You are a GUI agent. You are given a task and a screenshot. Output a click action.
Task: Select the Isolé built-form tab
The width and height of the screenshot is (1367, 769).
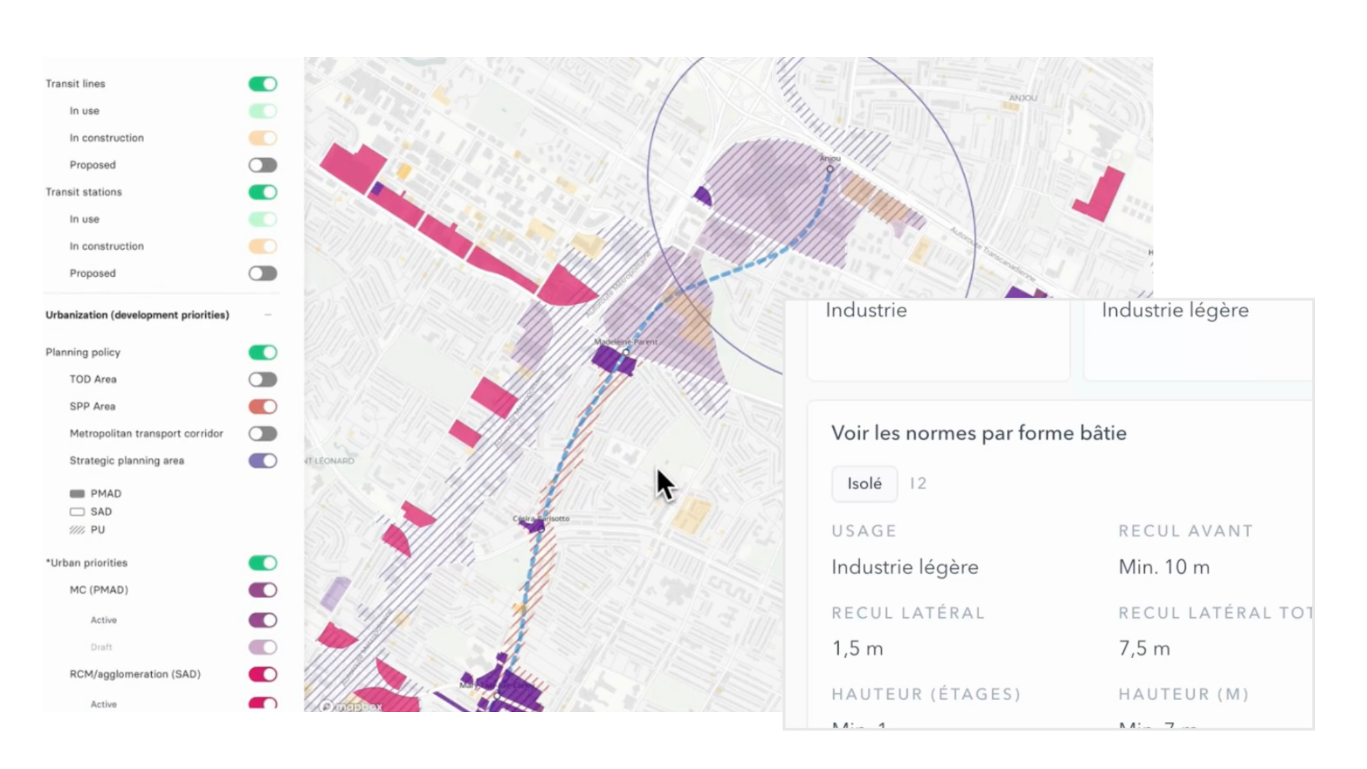pos(864,483)
